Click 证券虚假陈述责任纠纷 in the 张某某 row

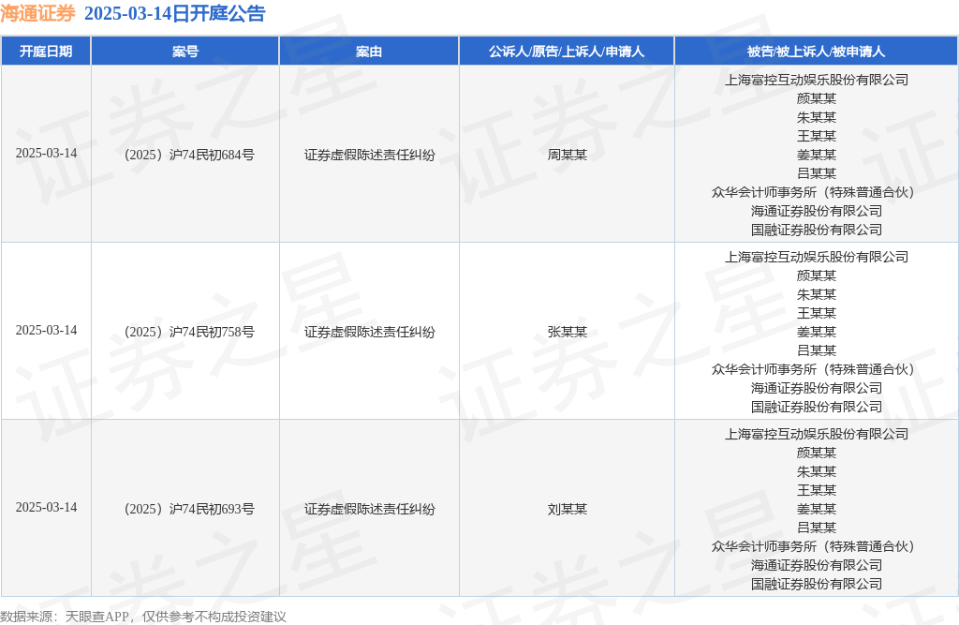(x=369, y=332)
